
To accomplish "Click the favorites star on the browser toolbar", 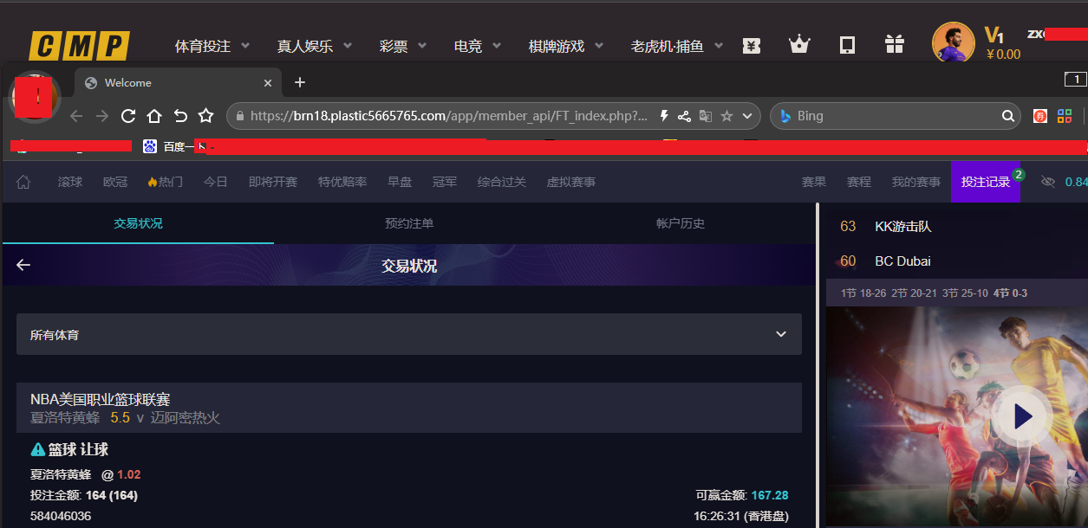I will (205, 115).
